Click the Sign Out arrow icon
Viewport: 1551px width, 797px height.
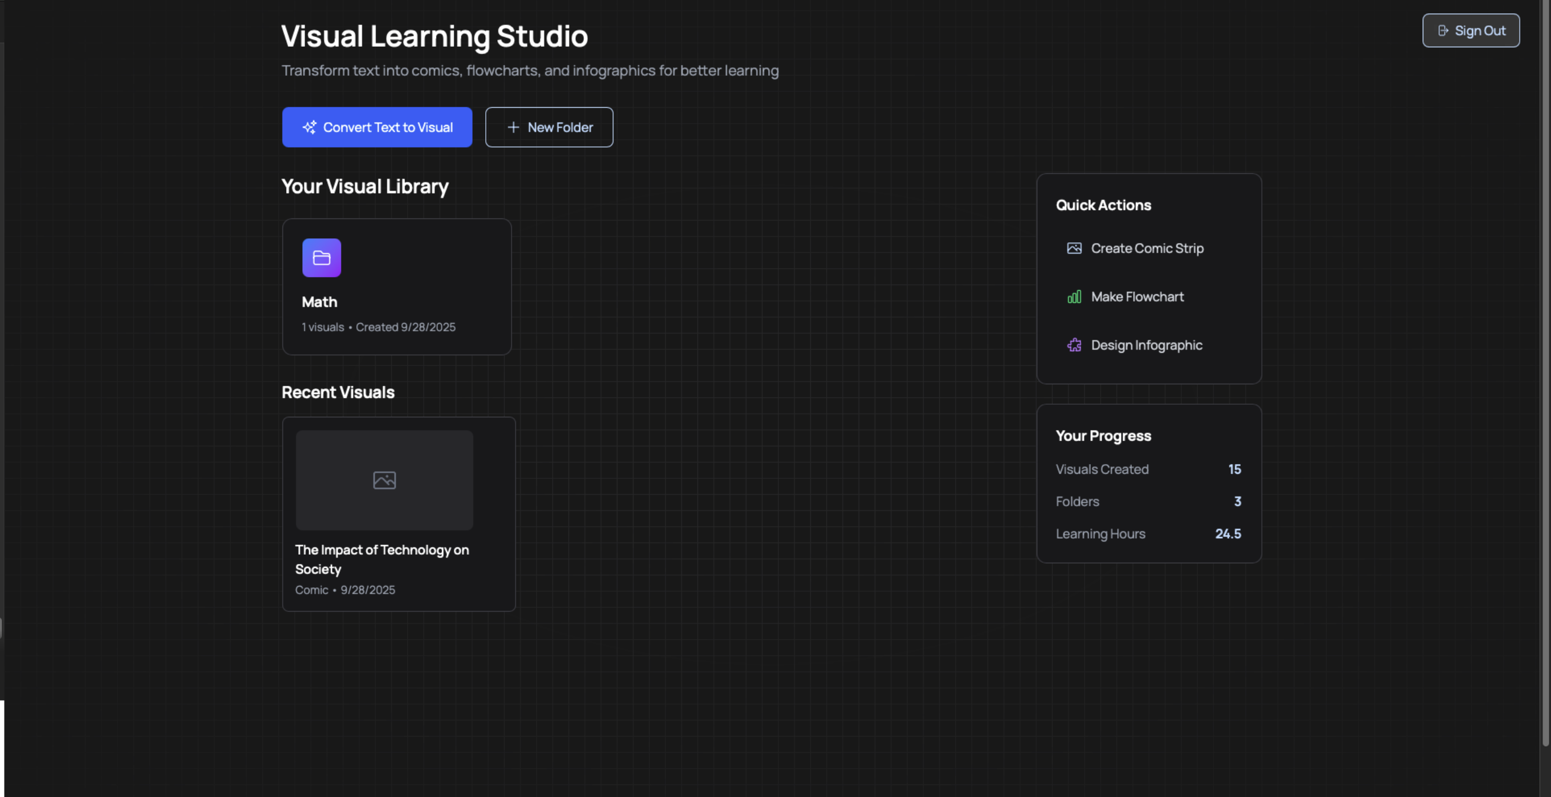pos(1443,31)
